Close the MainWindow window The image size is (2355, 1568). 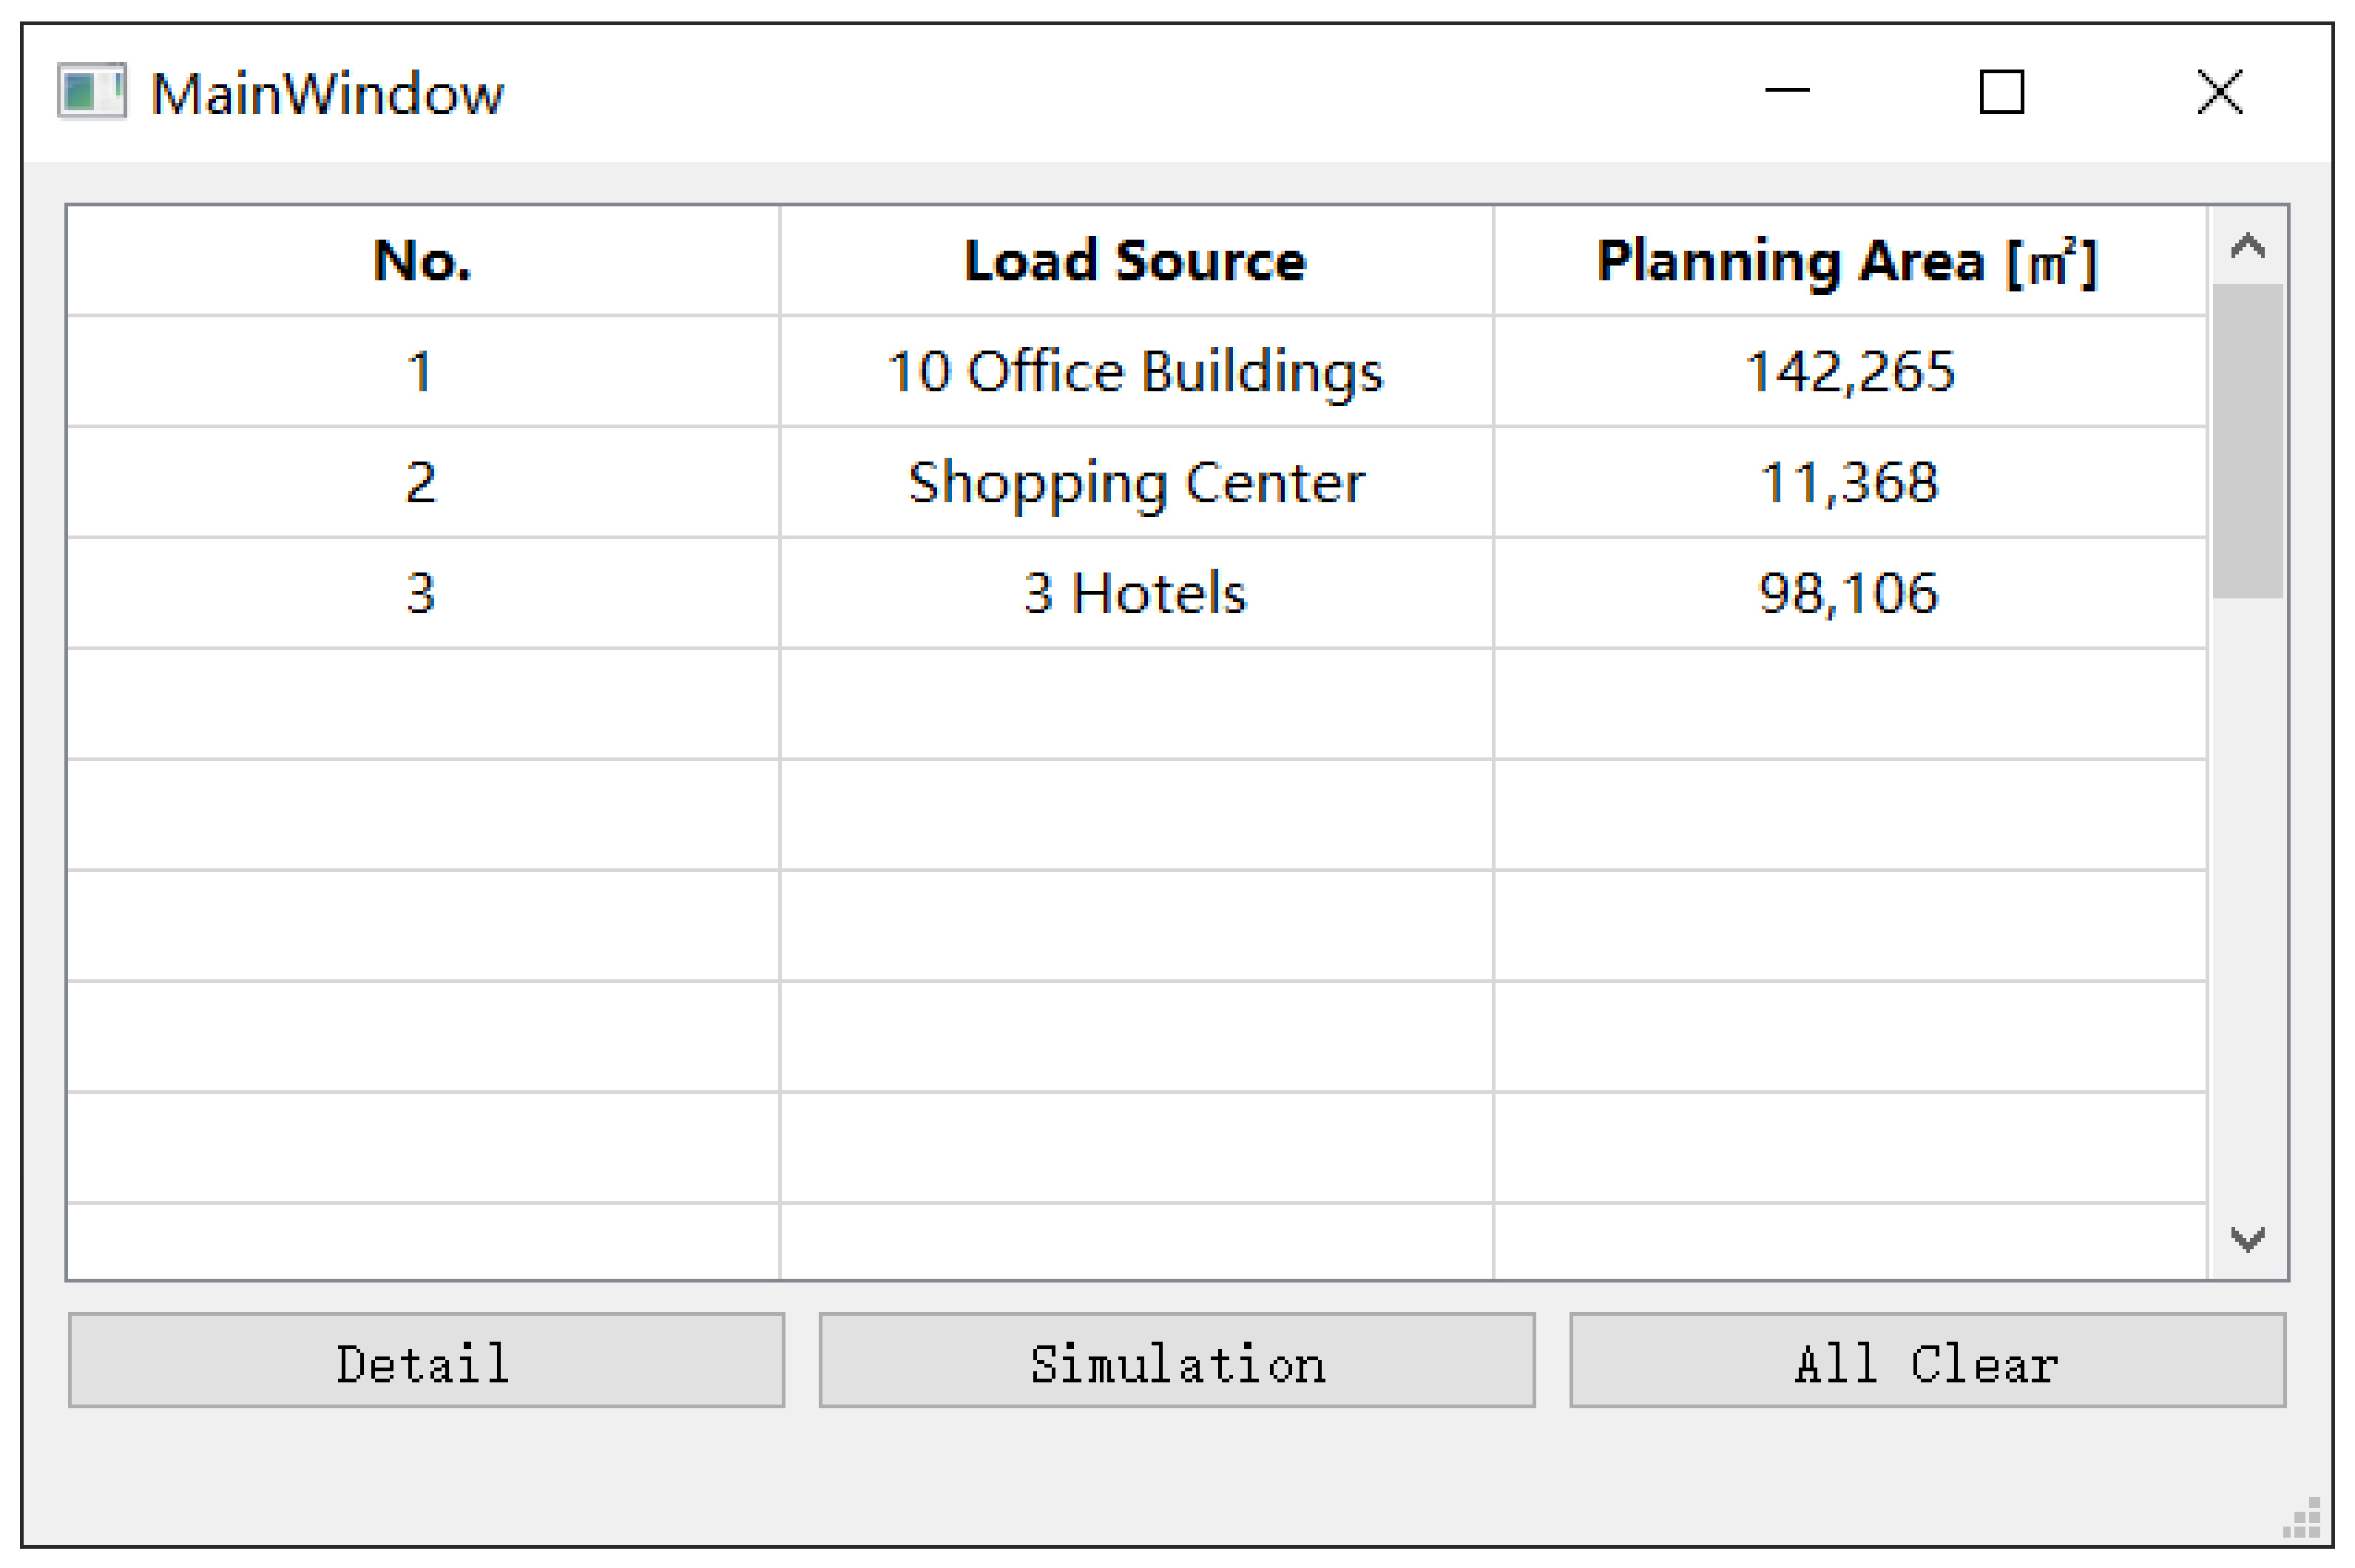(x=2219, y=92)
